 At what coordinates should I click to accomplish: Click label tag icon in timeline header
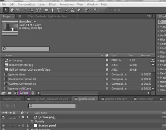coord(22,113)
